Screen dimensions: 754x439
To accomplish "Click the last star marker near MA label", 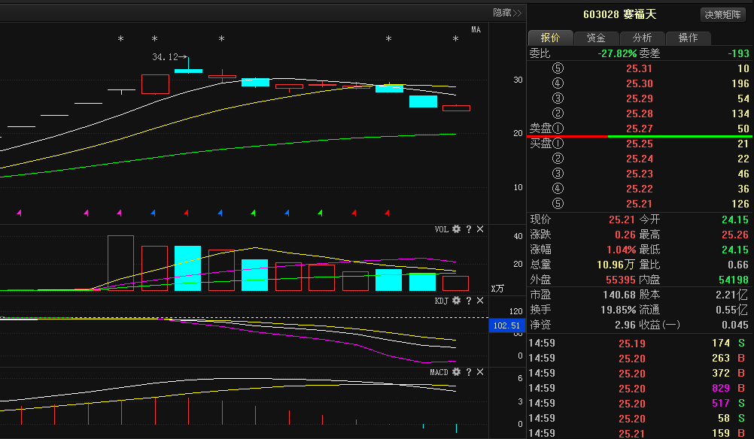I will 455,39.
